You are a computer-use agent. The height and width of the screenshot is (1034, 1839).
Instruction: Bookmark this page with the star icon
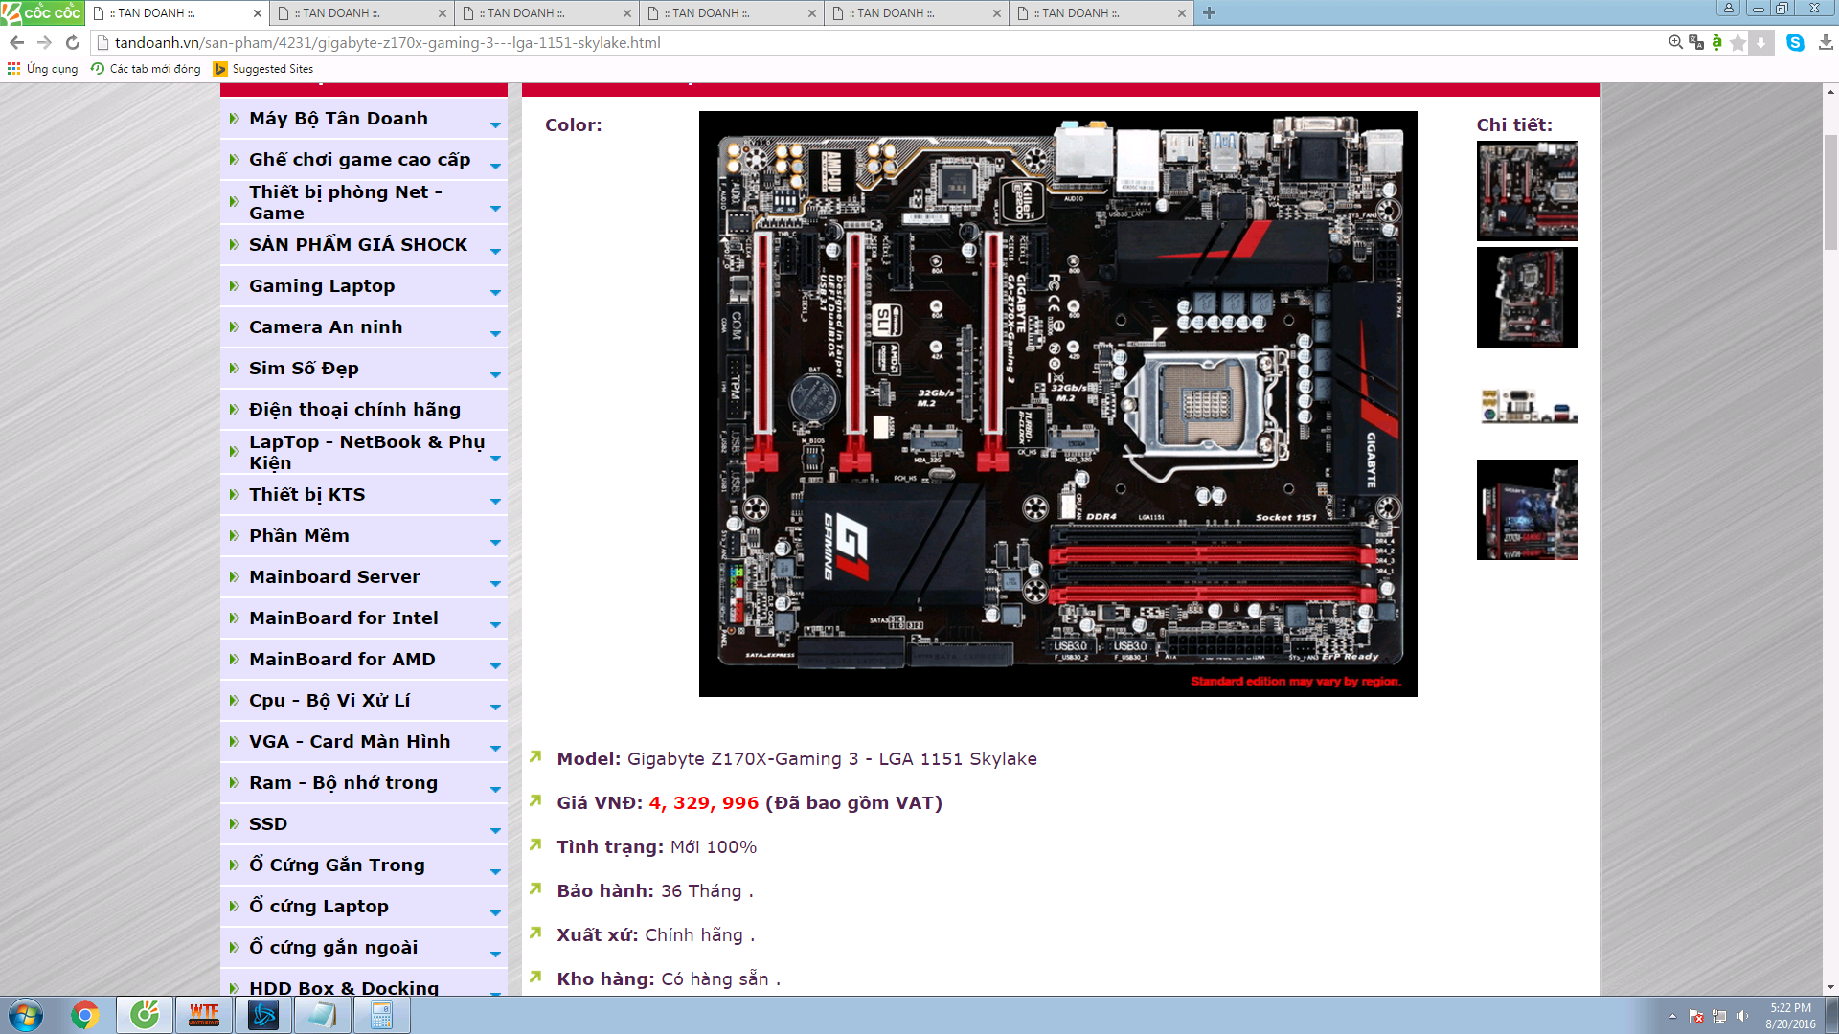(1737, 42)
